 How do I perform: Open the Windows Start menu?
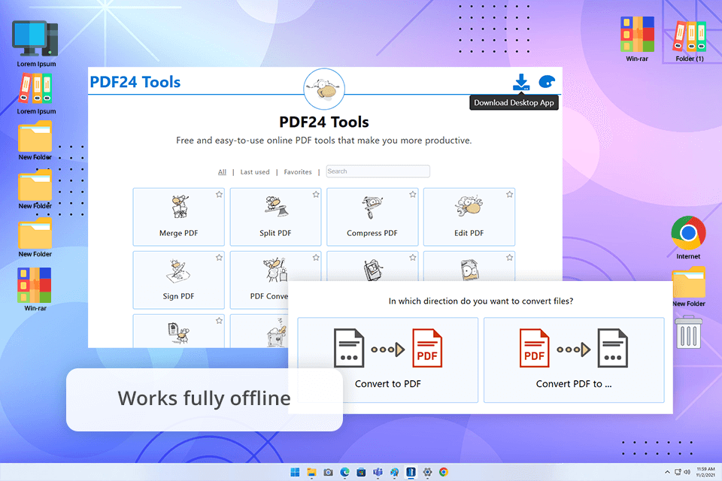295,472
